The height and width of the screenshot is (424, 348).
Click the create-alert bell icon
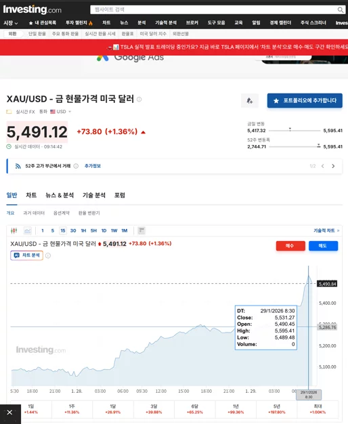point(250,101)
